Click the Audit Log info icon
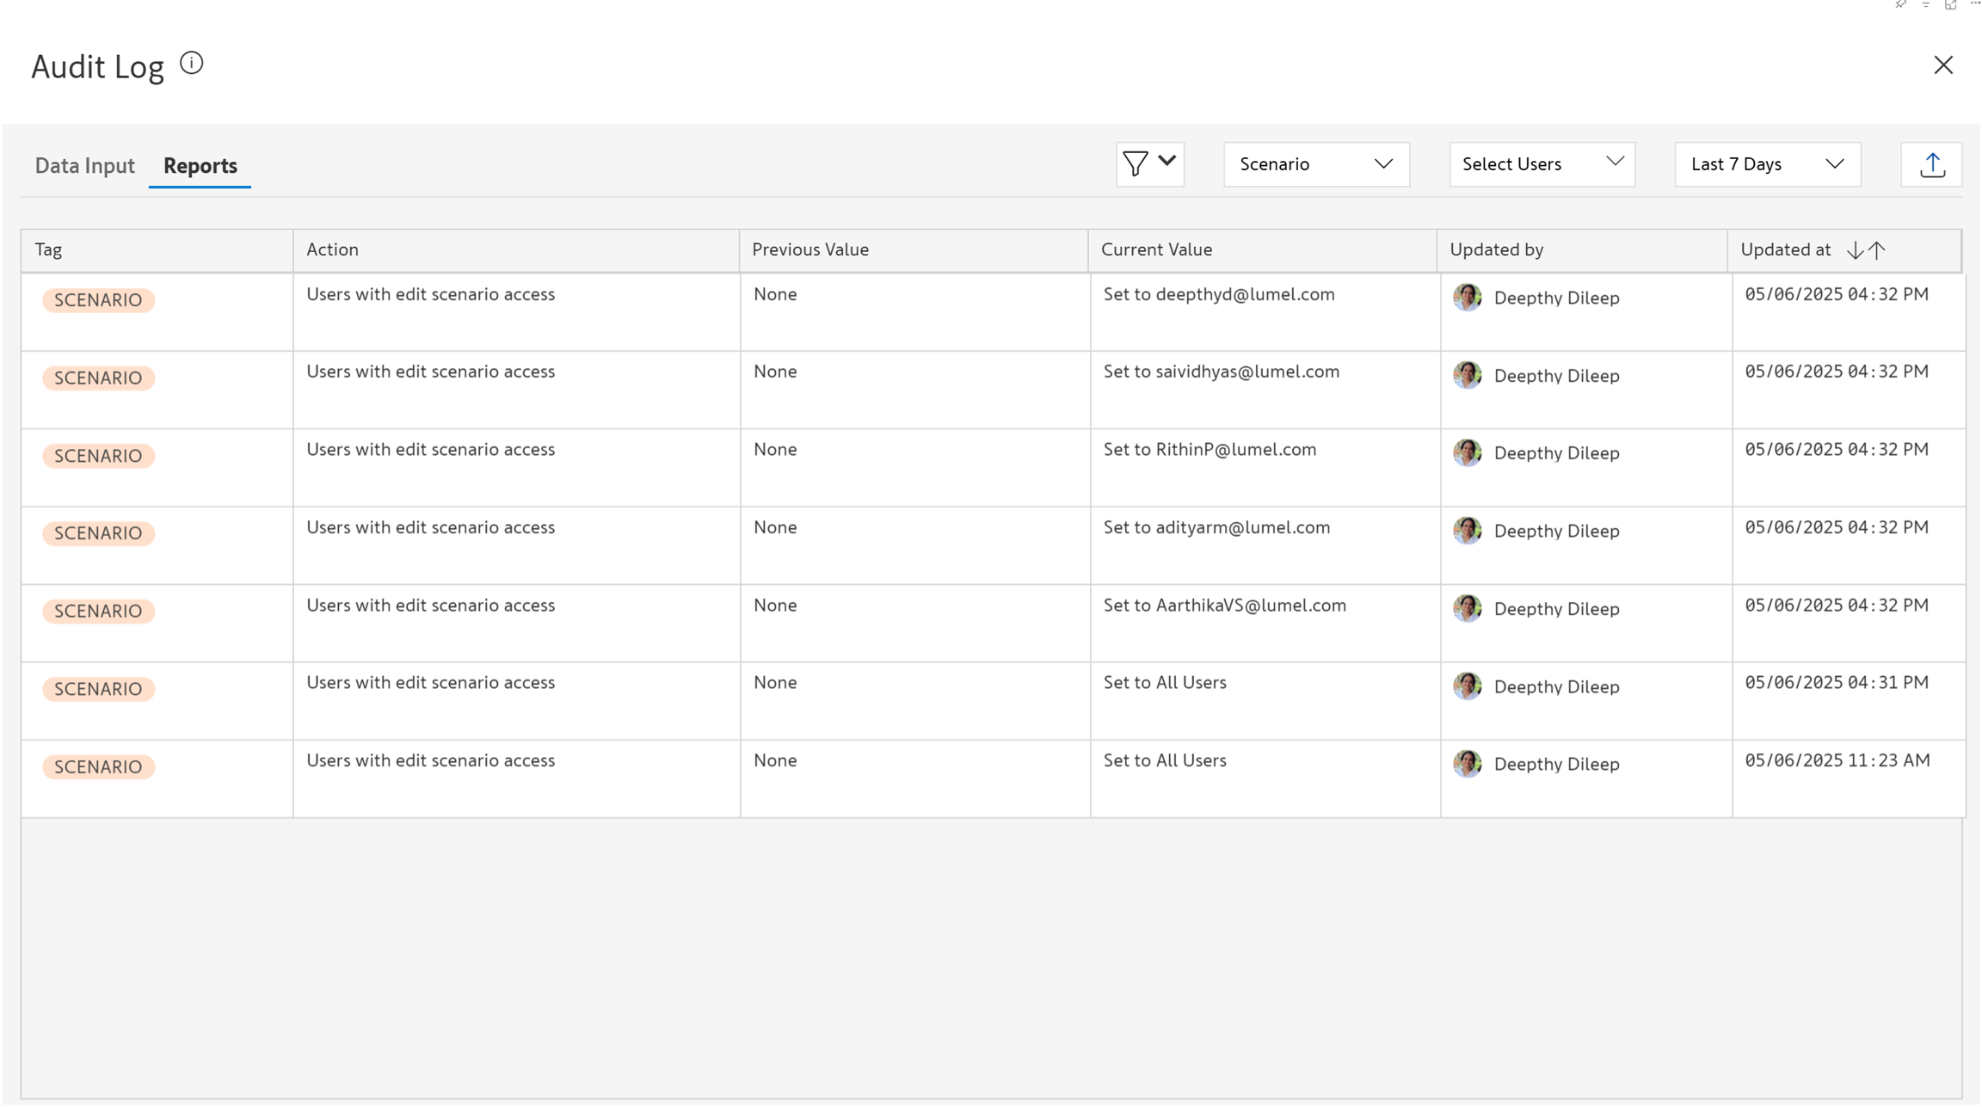 coord(191,64)
